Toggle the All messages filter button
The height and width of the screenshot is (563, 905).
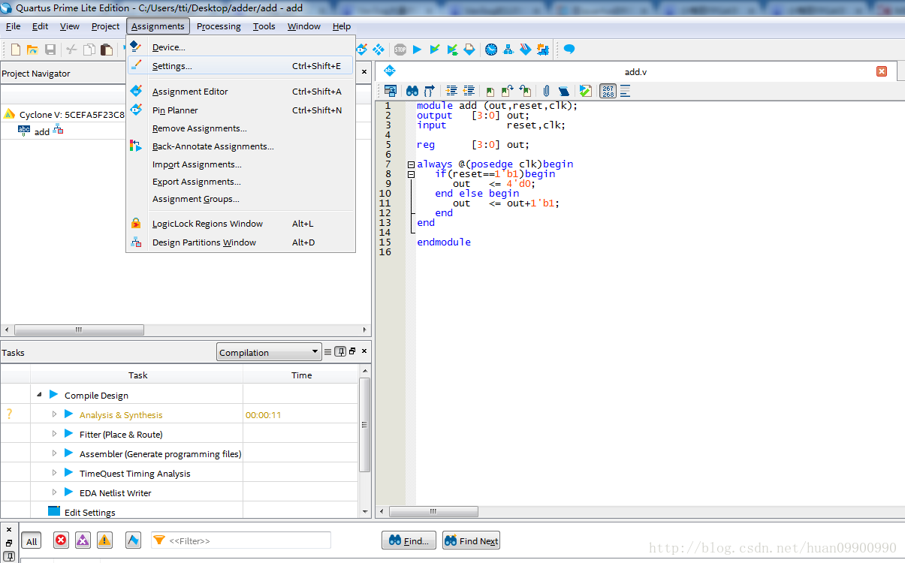click(32, 541)
